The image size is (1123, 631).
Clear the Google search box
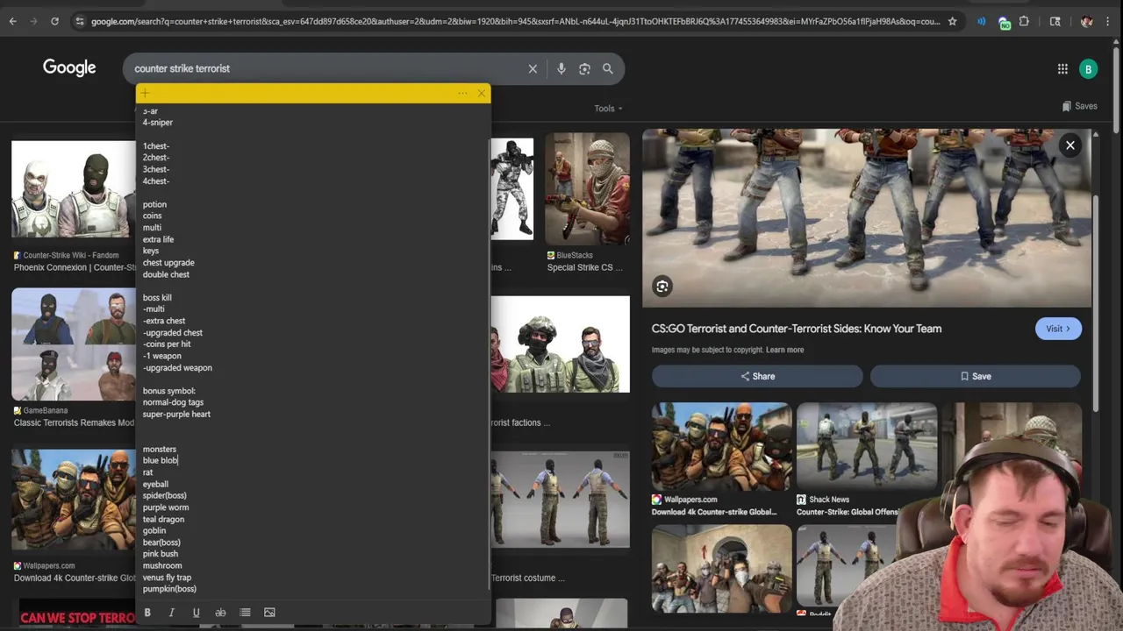pos(533,68)
